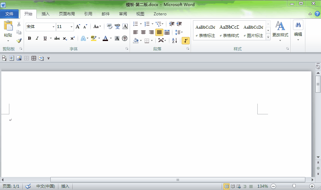
Task: Click the 编辑 button
Action: click(x=298, y=31)
